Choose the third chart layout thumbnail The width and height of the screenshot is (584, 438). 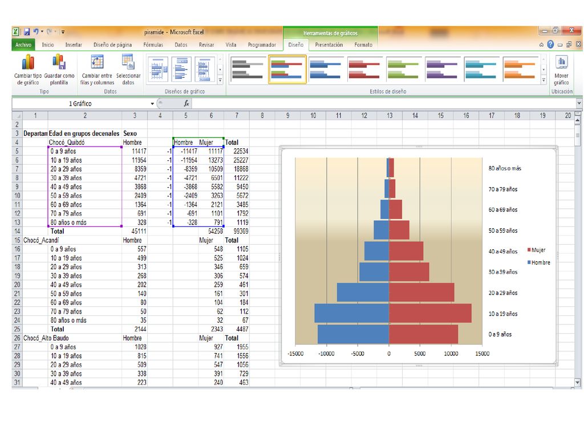[x=205, y=69]
